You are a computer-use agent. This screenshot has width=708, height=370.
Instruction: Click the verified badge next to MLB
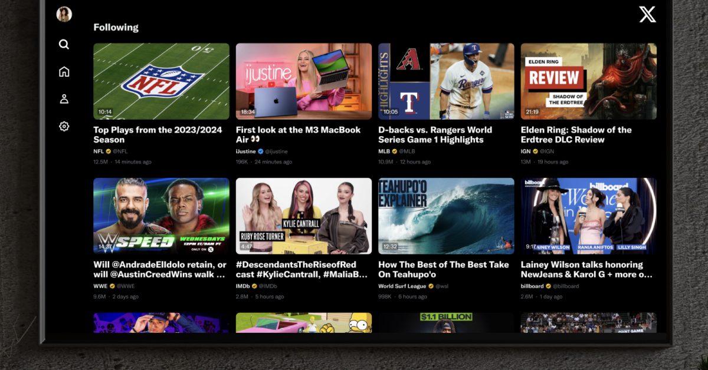pos(394,151)
